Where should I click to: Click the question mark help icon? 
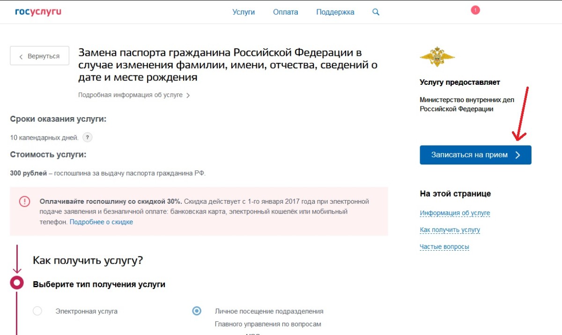tap(87, 137)
